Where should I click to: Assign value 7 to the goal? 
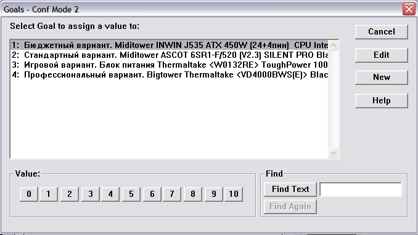tap(172, 194)
